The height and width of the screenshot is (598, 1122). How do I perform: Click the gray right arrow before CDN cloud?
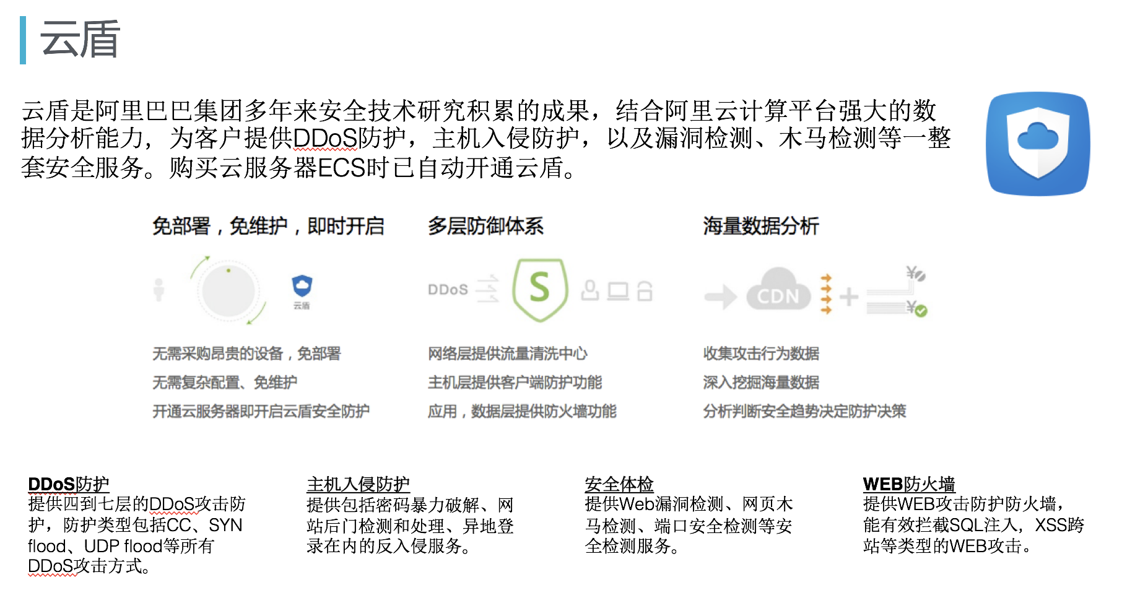point(721,297)
